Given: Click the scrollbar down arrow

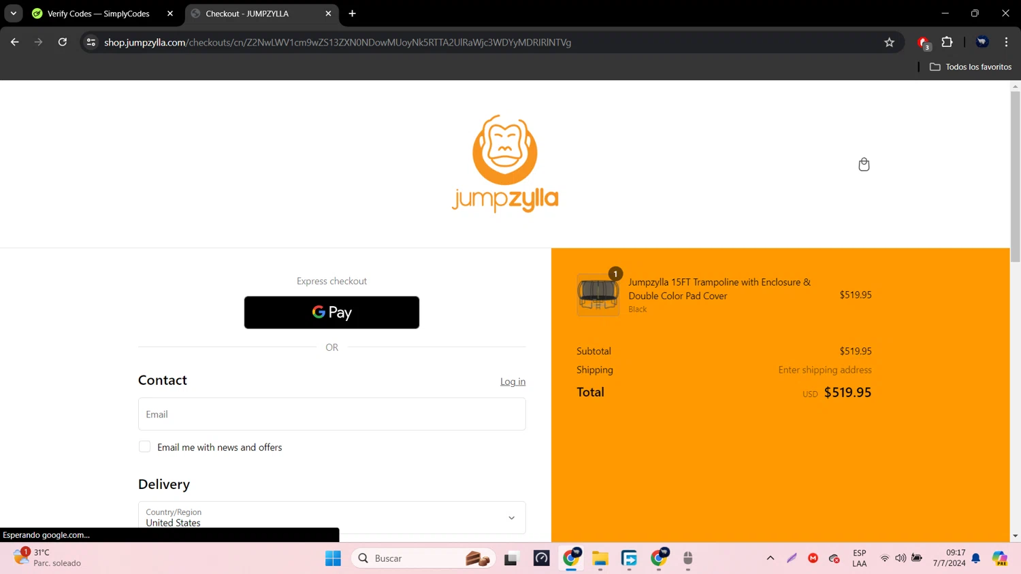Looking at the screenshot, I should point(1015,536).
